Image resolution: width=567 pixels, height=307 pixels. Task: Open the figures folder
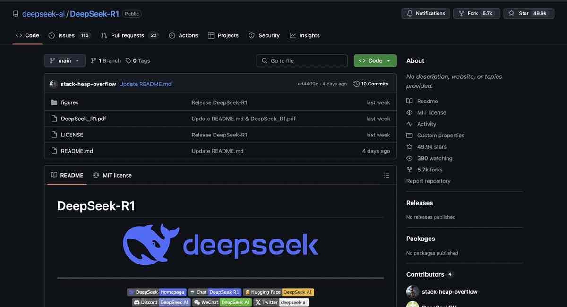[70, 102]
